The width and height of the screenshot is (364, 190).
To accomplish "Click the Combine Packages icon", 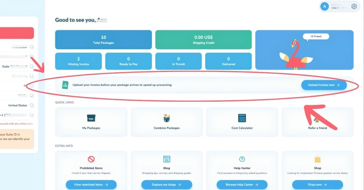I will (x=167, y=118).
